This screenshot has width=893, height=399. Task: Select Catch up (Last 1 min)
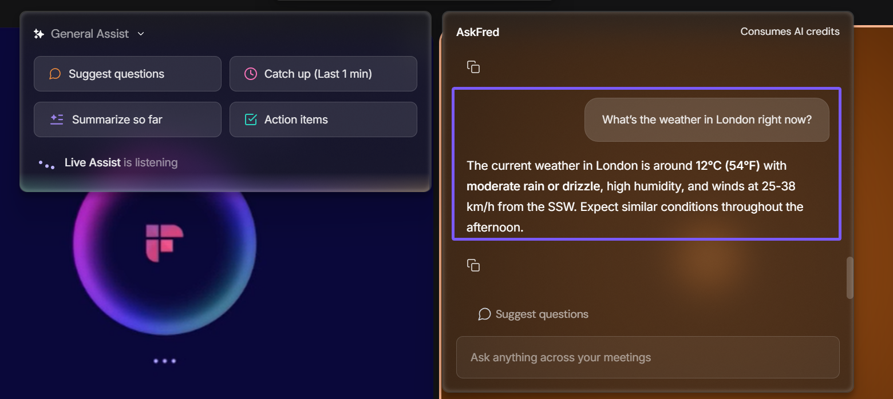323,74
